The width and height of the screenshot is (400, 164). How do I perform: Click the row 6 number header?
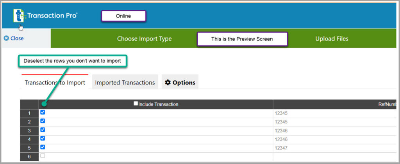coord(29,157)
